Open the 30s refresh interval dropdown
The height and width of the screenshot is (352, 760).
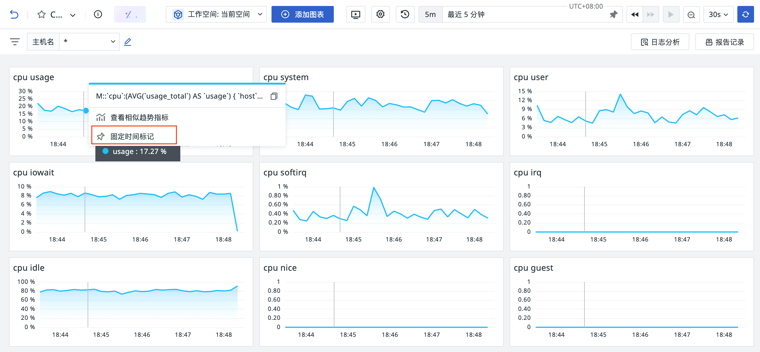coord(718,14)
